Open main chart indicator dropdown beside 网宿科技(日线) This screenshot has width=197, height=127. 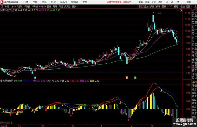pos(16,10)
